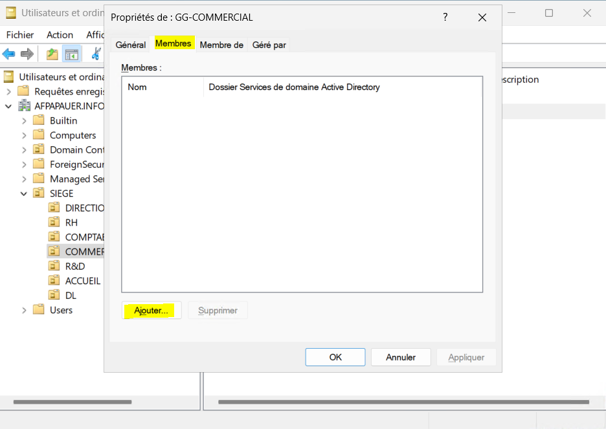This screenshot has height=429, width=606.
Task: Expand the Users container
Action: coord(24,310)
